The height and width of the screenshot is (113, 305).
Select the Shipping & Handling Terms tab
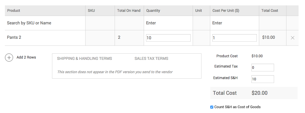[84, 59]
